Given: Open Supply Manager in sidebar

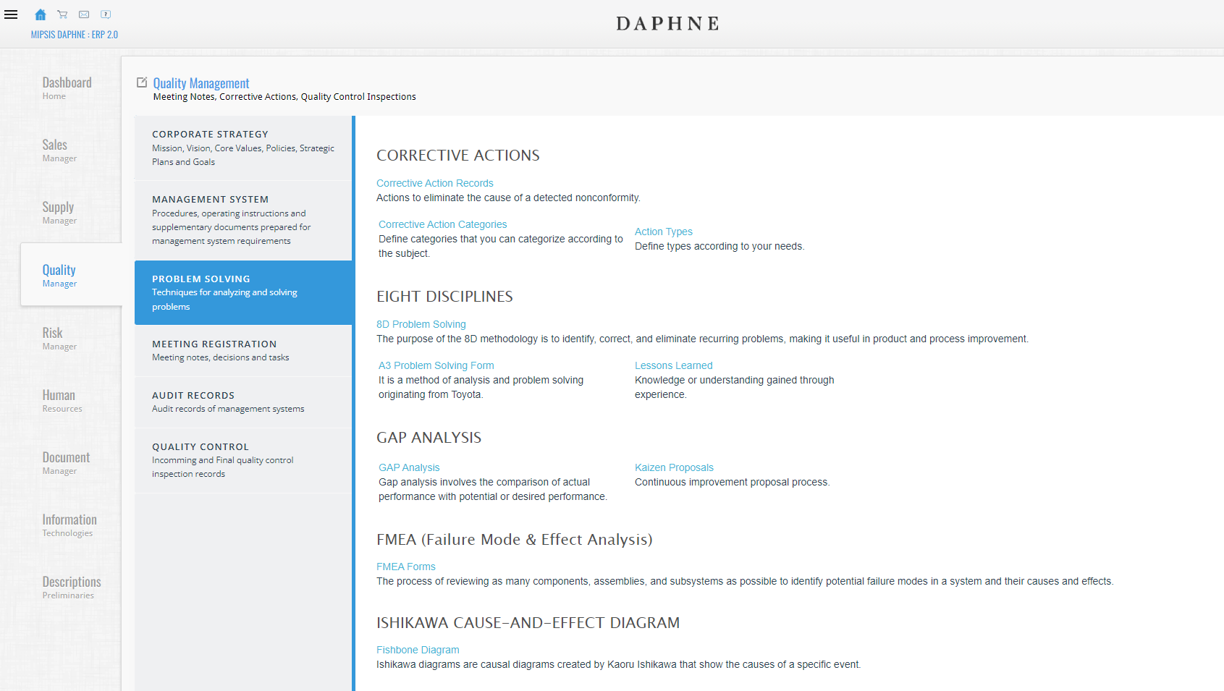Looking at the screenshot, I should pyautogui.click(x=59, y=212).
